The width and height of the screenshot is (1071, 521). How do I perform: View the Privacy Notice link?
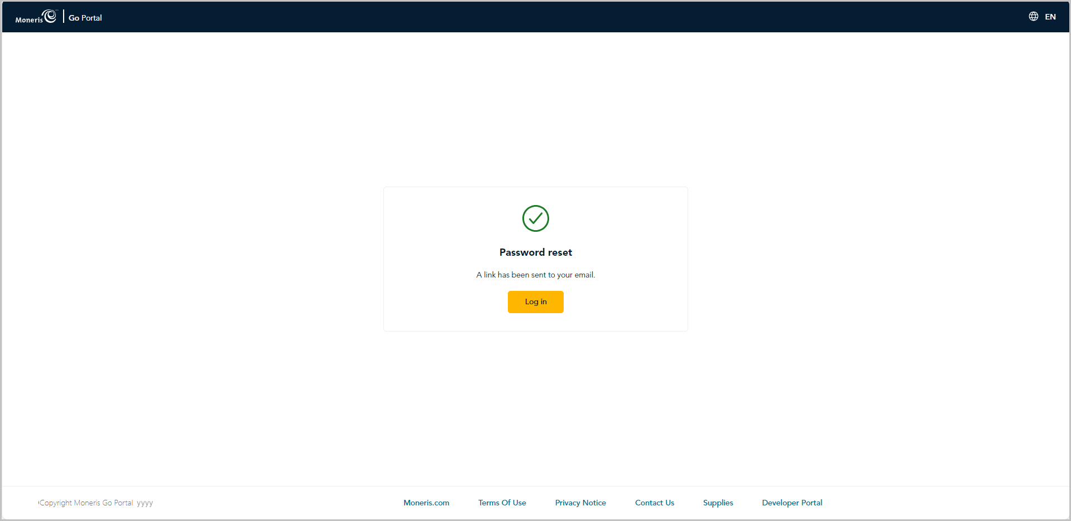[x=580, y=503]
